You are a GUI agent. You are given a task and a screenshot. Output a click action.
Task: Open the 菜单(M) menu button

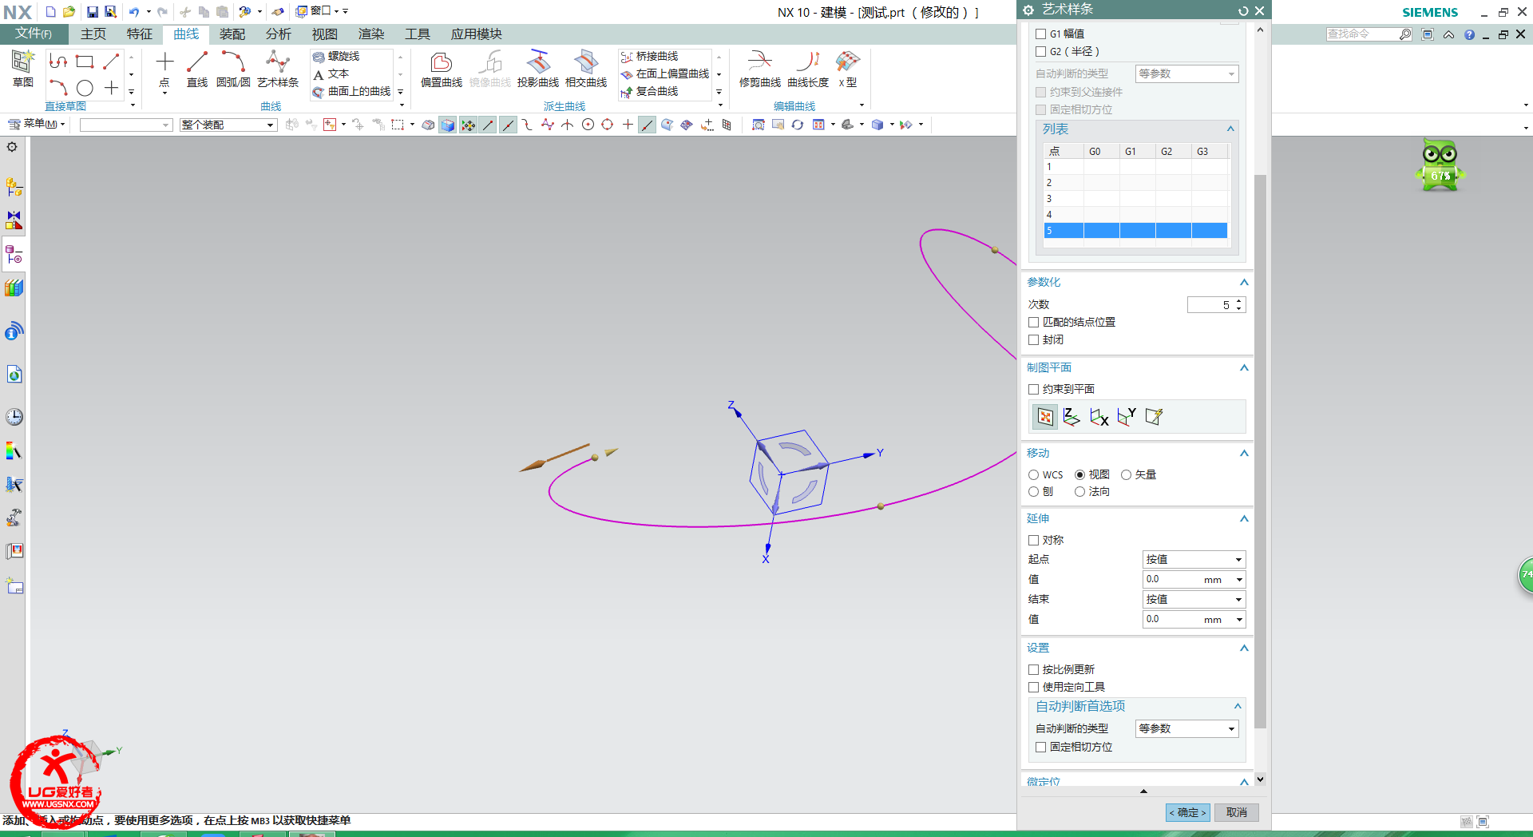click(36, 125)
